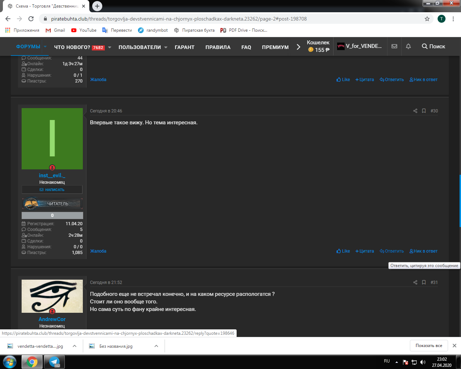
Task: Open the alerts bell icon
Action: pos(408,46)
